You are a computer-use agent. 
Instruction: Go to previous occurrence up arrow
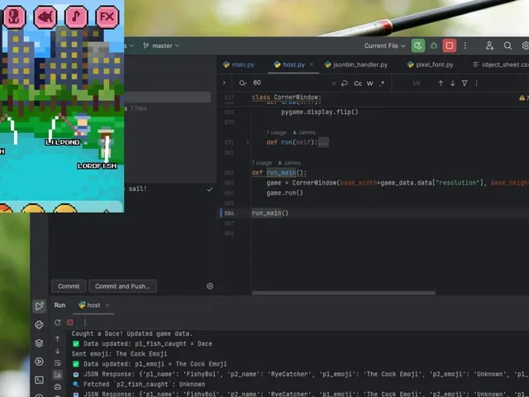pyautogui.click(x=441, y=84)
